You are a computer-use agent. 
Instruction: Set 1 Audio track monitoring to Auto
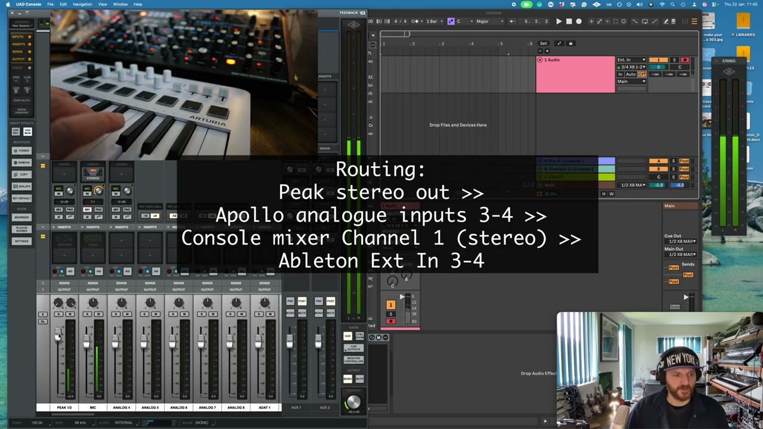click(x=631, y=74)
